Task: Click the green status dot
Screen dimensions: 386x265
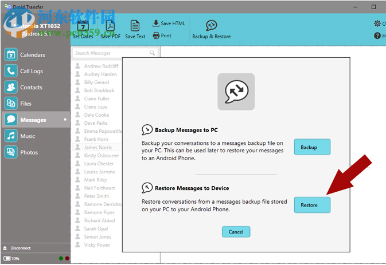Action: (61, 258)
